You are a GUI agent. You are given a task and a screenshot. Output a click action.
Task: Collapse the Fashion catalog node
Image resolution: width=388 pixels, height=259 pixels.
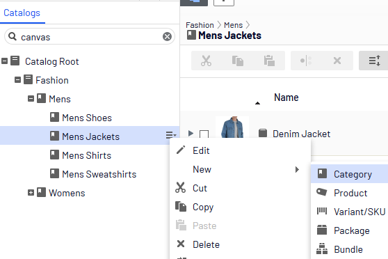(x=17, y=80)
